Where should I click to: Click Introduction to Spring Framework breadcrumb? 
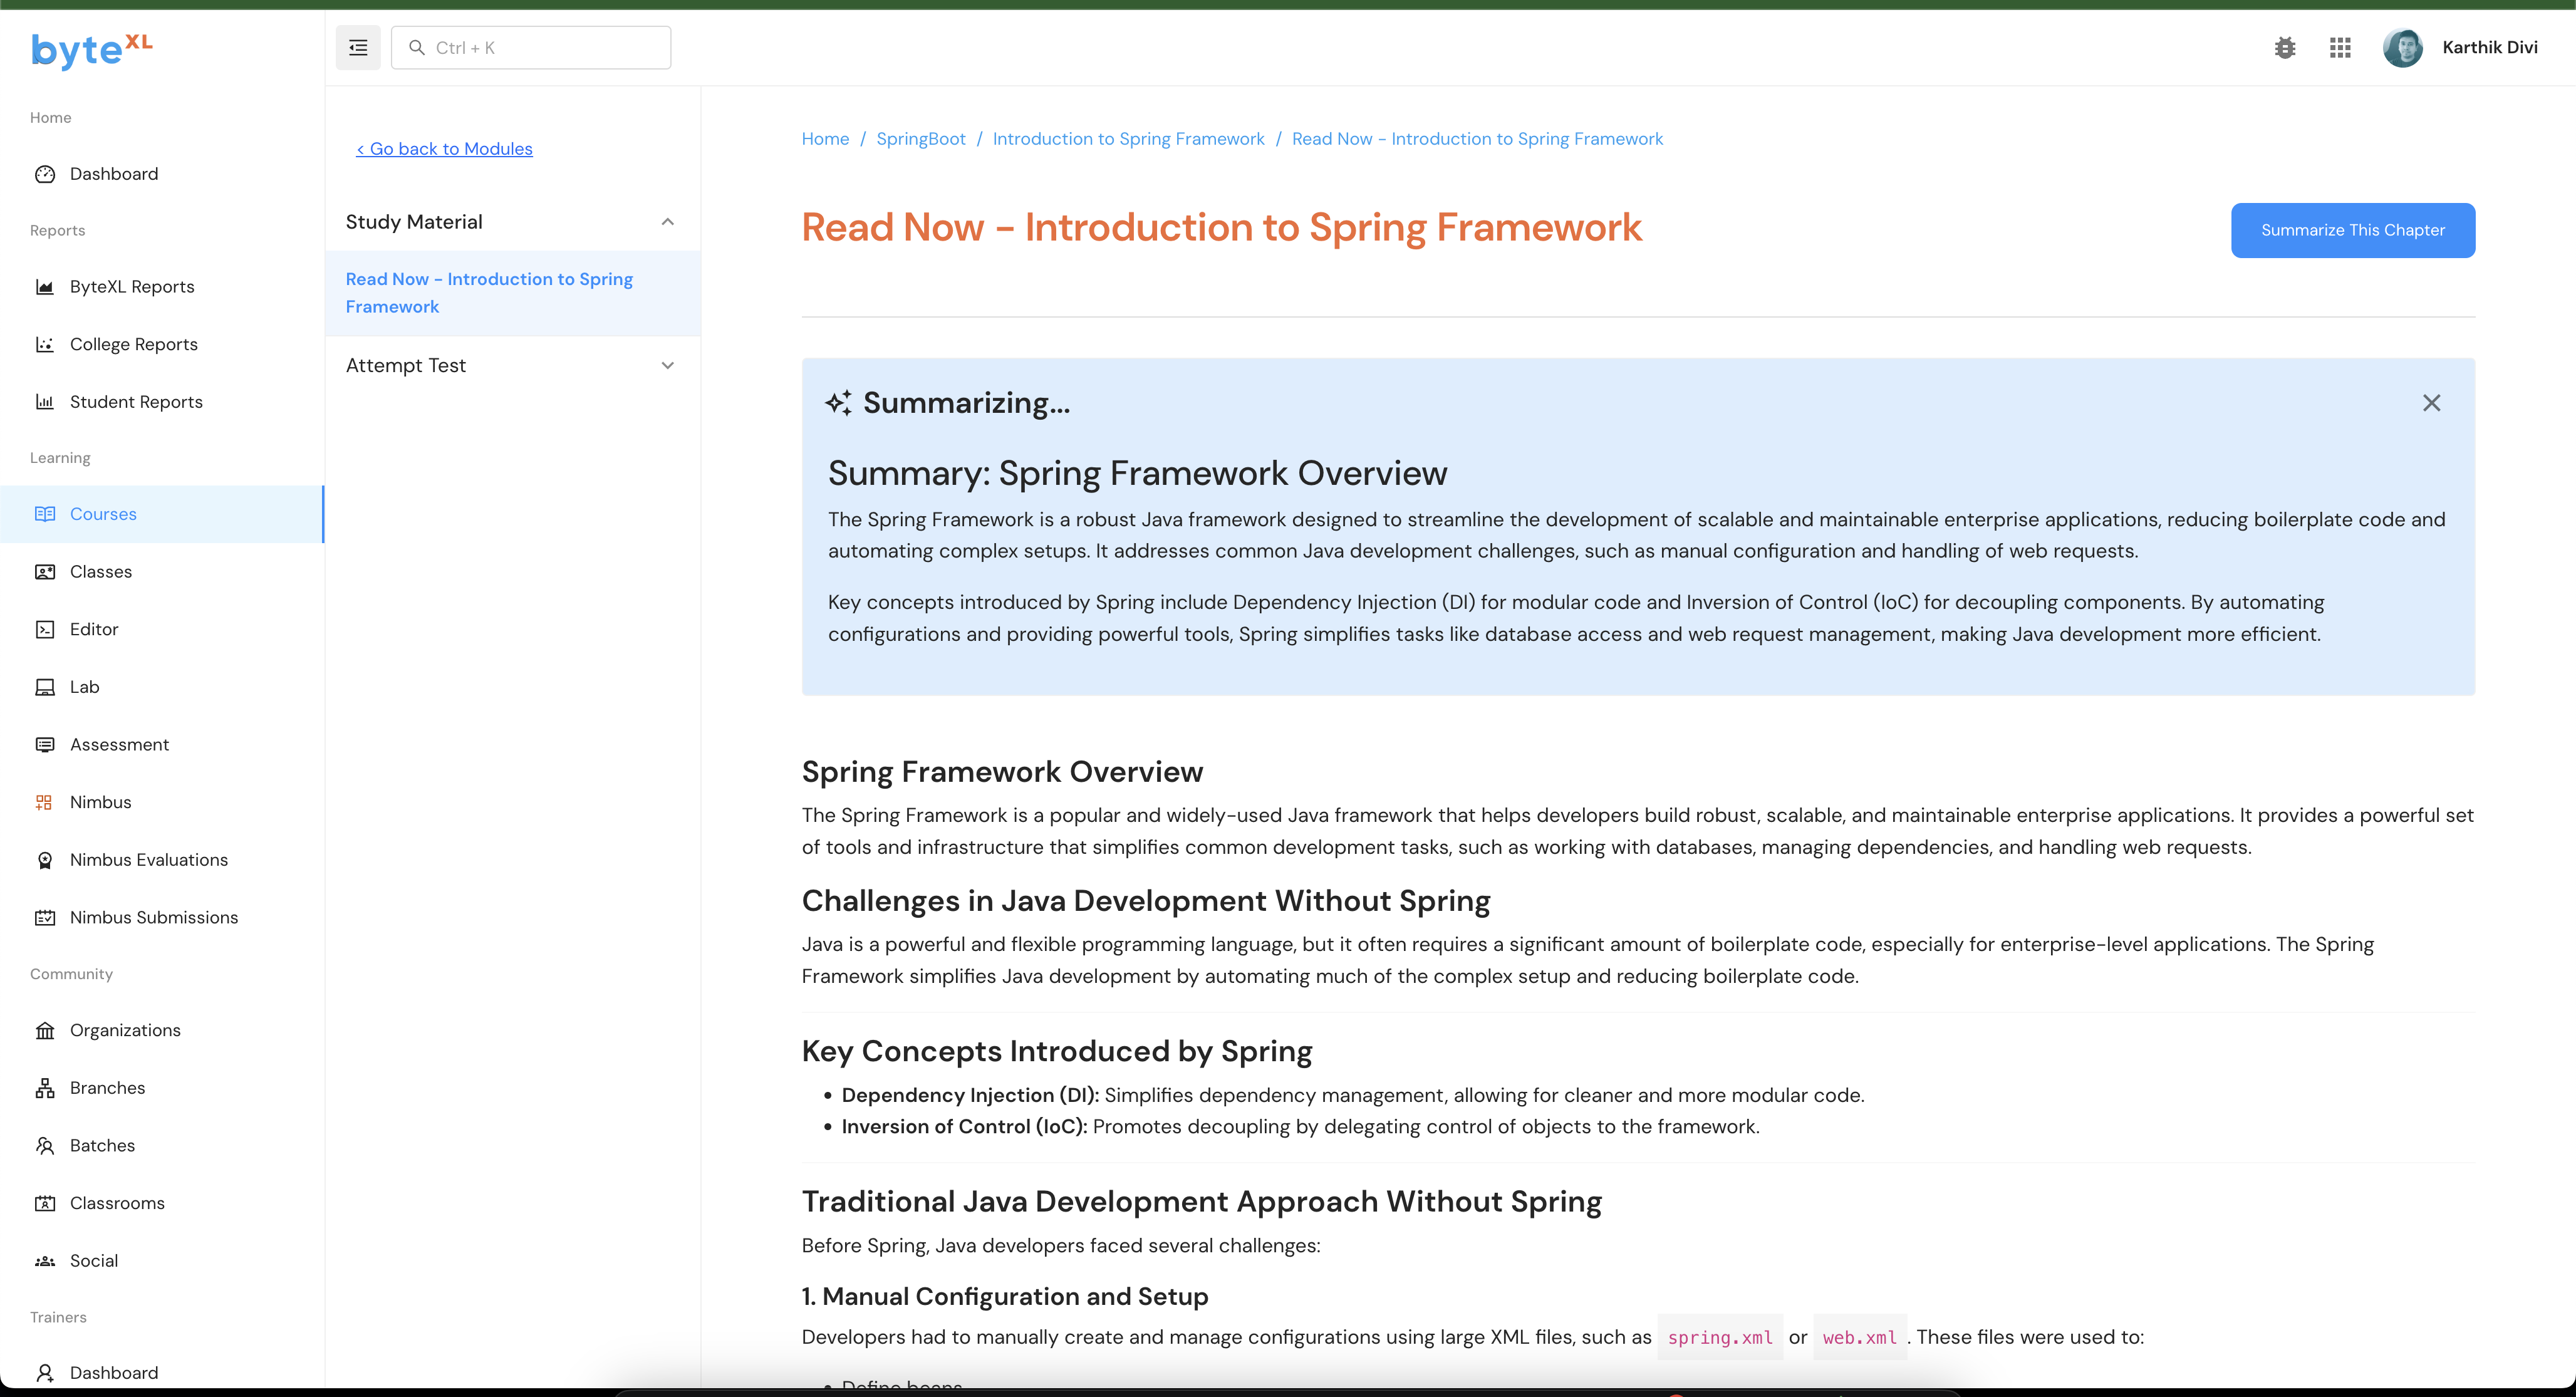pyautogui.click(x=1128, y=139)
